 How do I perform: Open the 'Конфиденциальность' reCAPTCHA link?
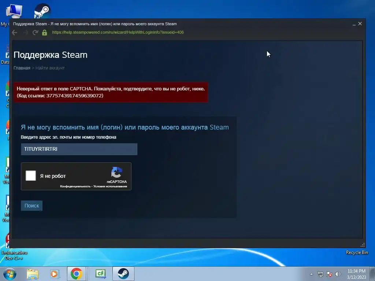point(75,186)
